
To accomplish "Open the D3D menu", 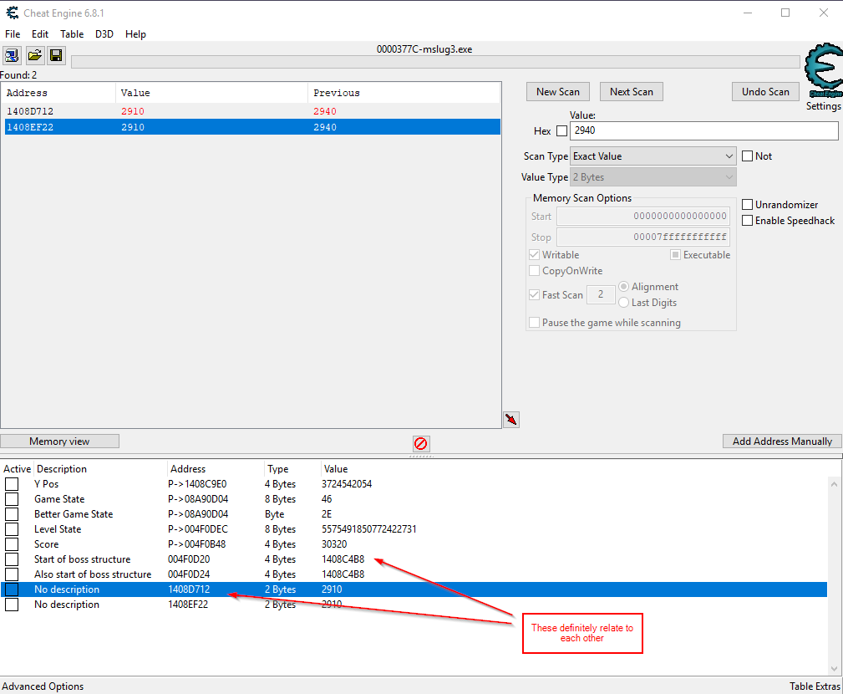I will (104, 34).
